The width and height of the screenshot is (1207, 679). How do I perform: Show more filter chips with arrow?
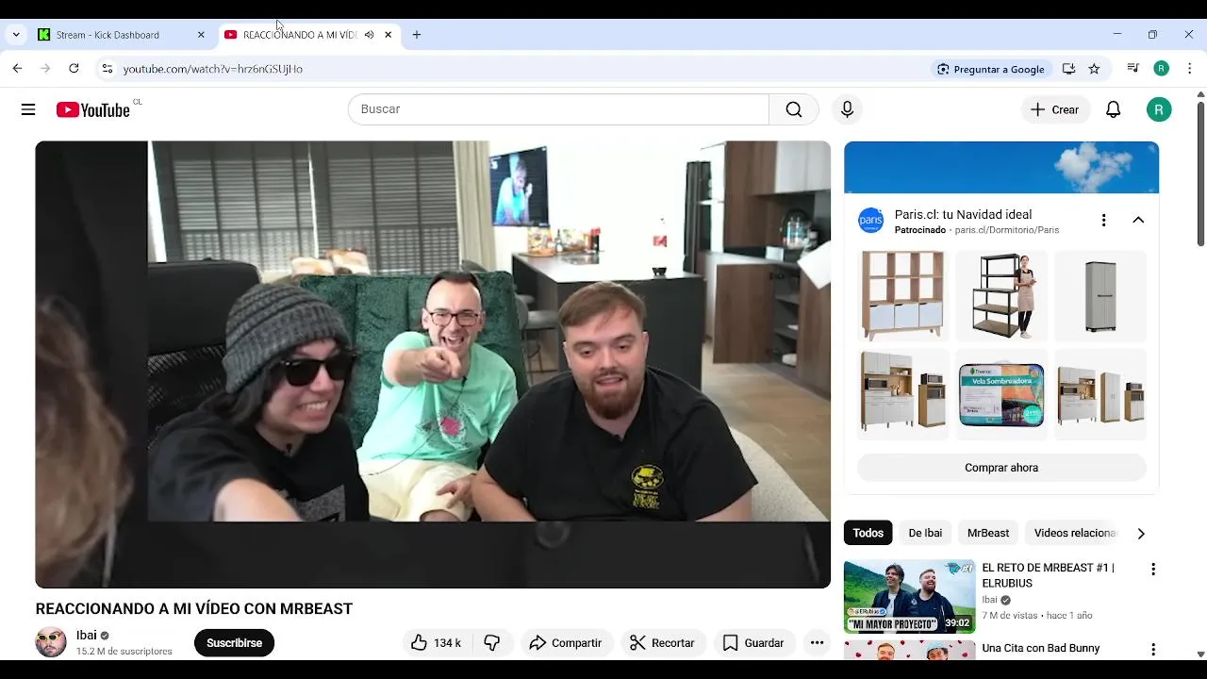coord(1141,534)
